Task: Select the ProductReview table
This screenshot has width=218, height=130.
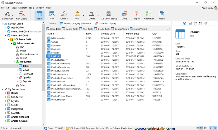Action: point(58,100)
